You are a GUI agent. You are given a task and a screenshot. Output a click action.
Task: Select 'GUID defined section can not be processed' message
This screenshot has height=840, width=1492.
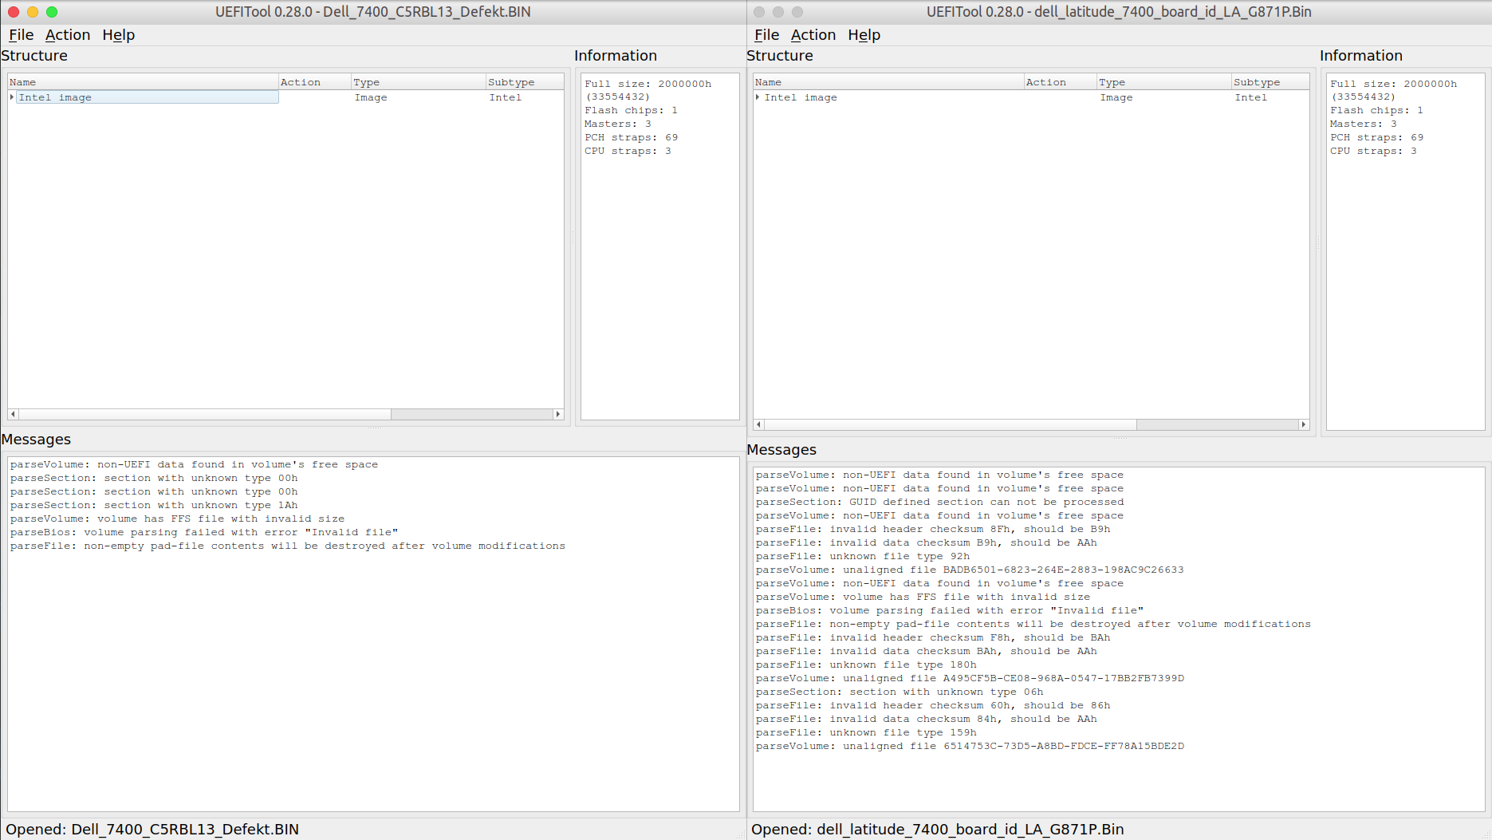pyautogui.click(x=940, y=502)
